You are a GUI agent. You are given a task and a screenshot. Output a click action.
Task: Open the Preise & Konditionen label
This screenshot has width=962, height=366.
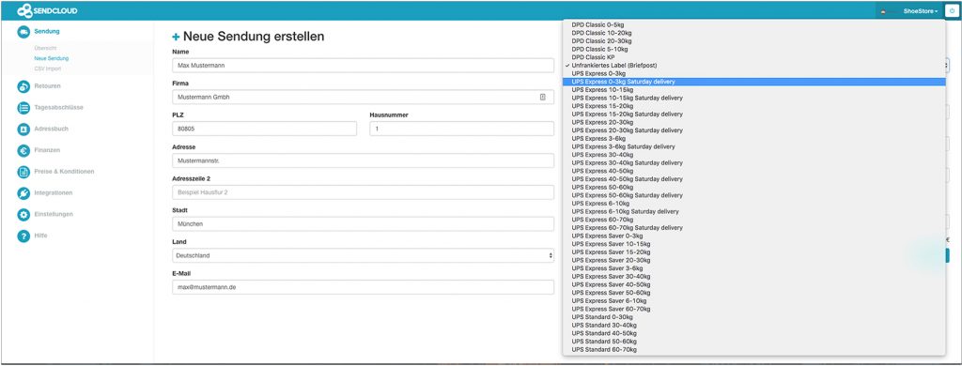65,171
